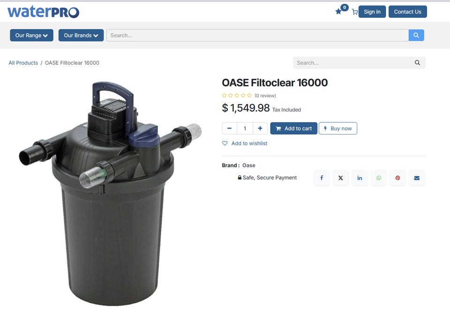Open the shopping cart icon
This screenshot has width=450, height=321.
[355, 12]
